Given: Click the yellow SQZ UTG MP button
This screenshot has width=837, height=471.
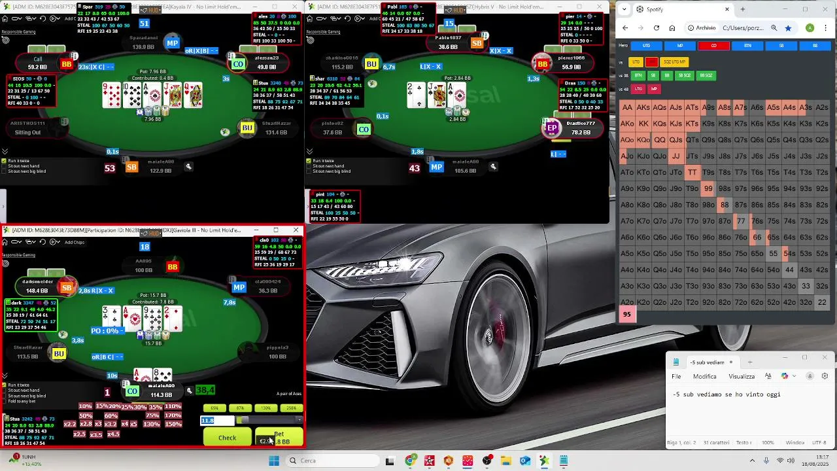Looking at the screenshot, I should click(674, 62).
